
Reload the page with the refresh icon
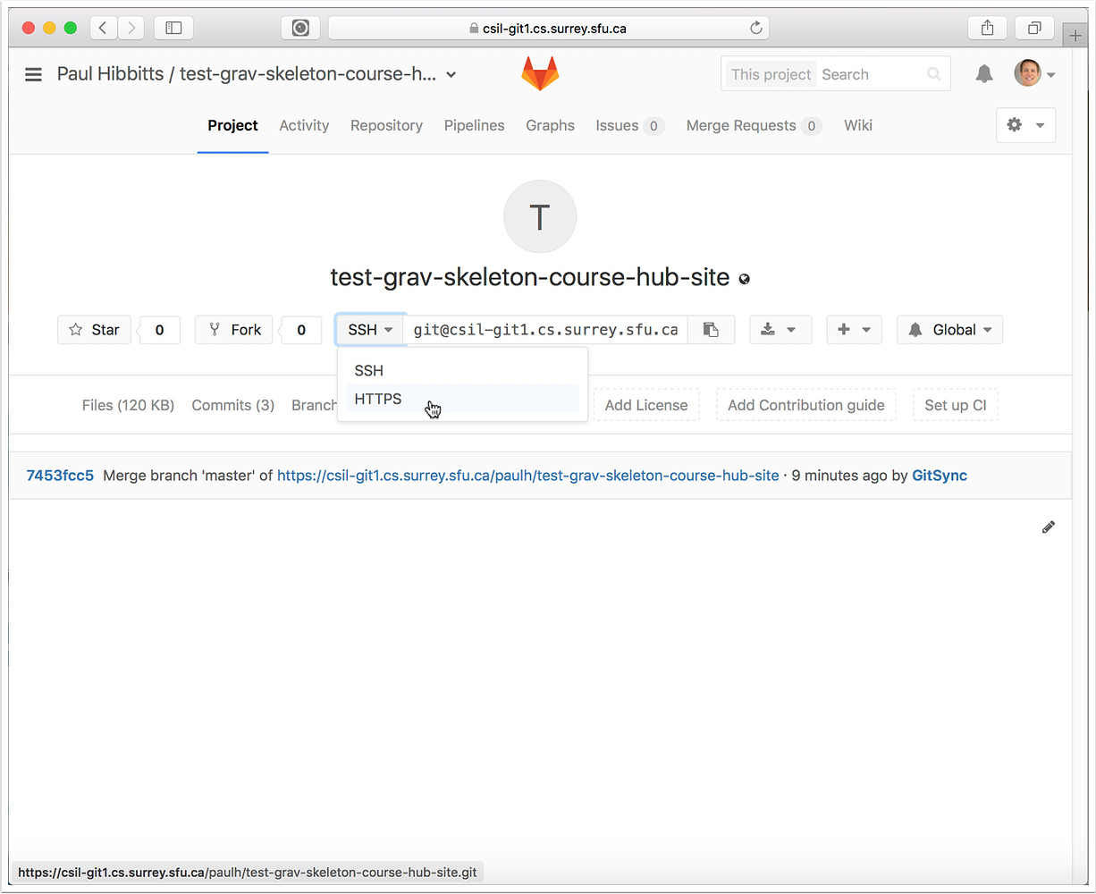click(755, 28)
